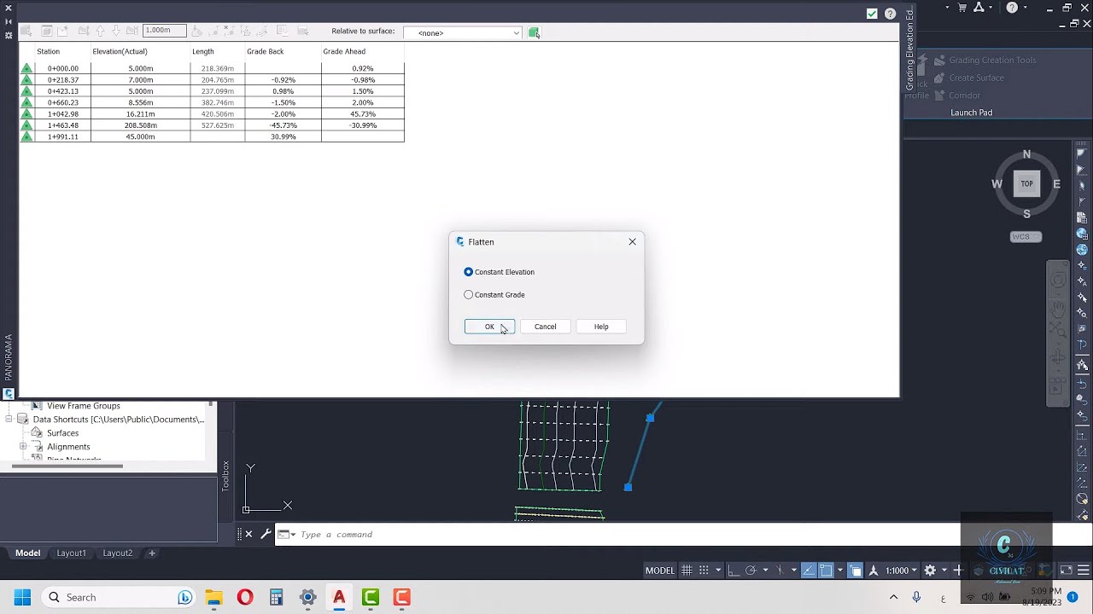Screen dimensions: 1093x614
Task: Toggle Ortho mode in status bar
Action: click(x=734, y=571)
